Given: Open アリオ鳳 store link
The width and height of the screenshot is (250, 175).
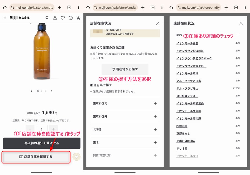Looking at the screenshot, I should tap(182, 149).
